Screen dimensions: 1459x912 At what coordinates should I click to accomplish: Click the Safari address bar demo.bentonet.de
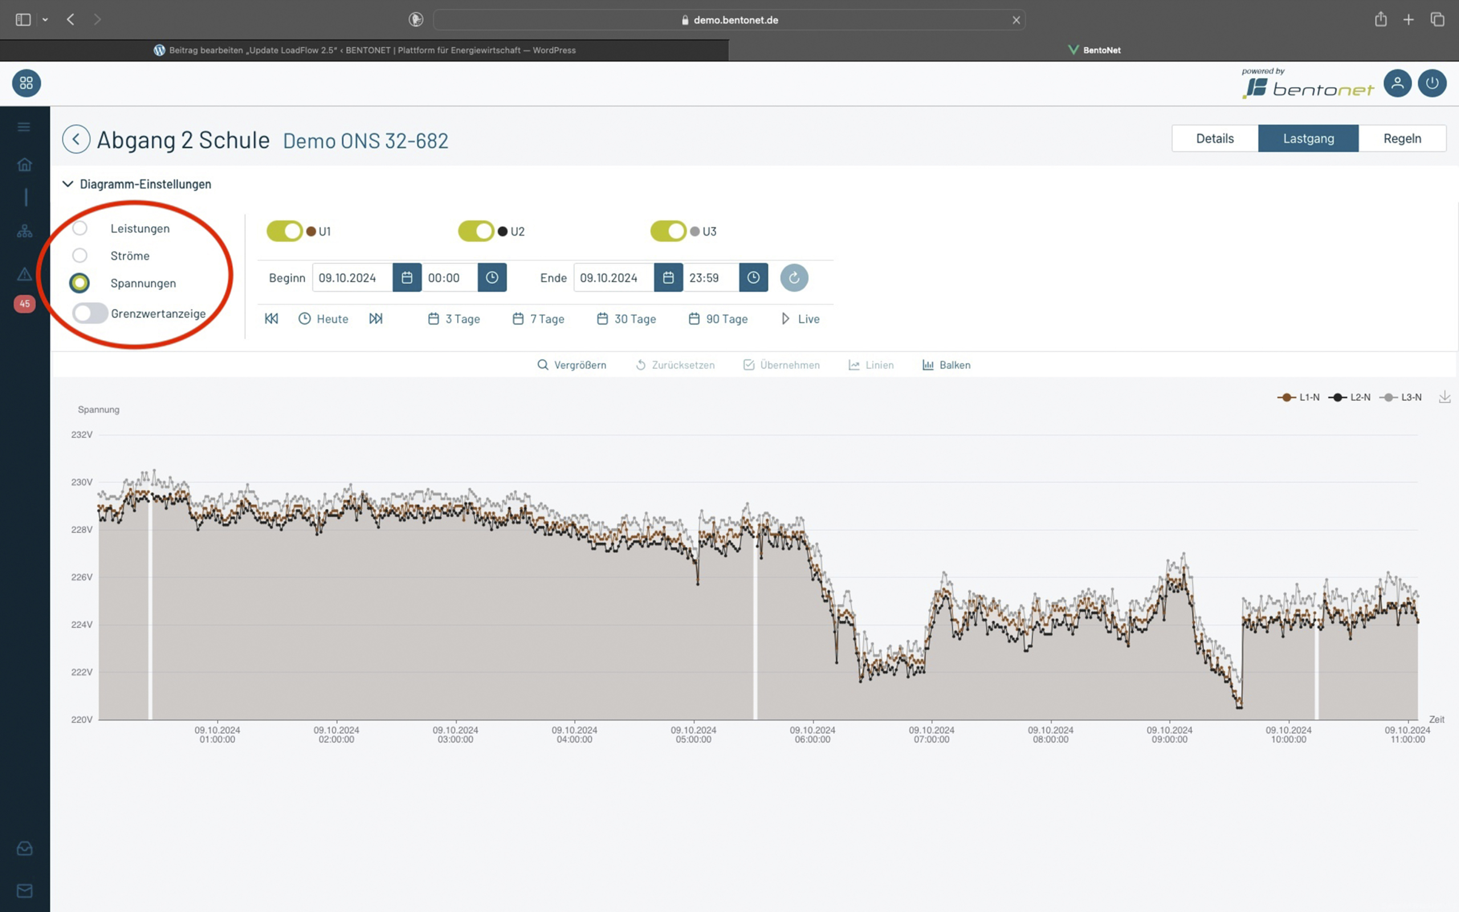(729, 20)
